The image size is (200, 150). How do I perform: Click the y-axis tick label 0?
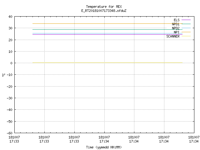pyautogui.click(x=12, y=63)
